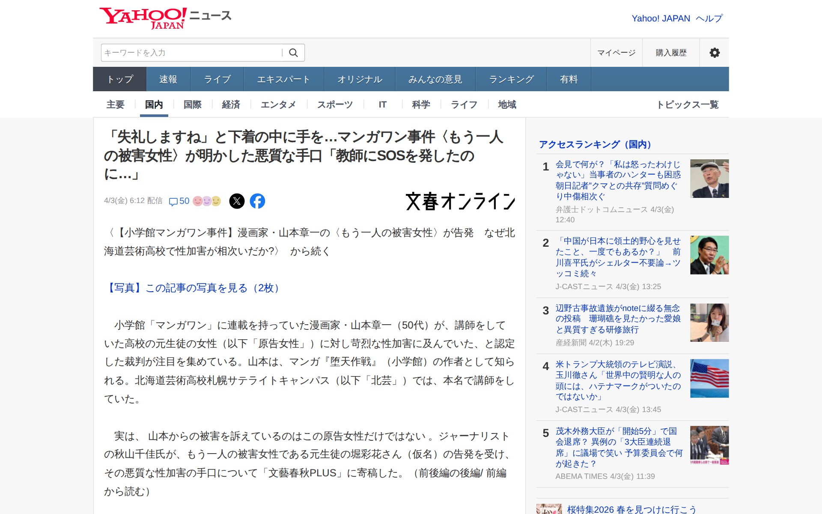This screenshot has height=514, width=822.
Task: Select the 国際 category tab
Action: point(192,105)
